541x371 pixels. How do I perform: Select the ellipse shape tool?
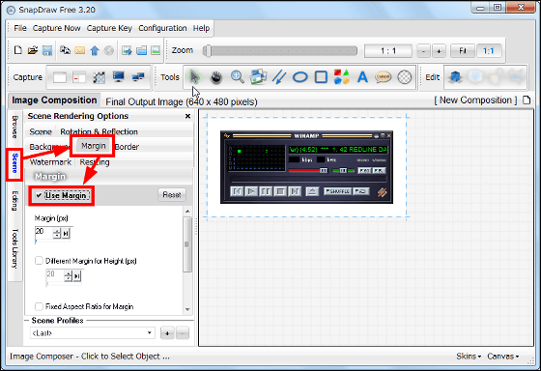[x=299, y=77]
